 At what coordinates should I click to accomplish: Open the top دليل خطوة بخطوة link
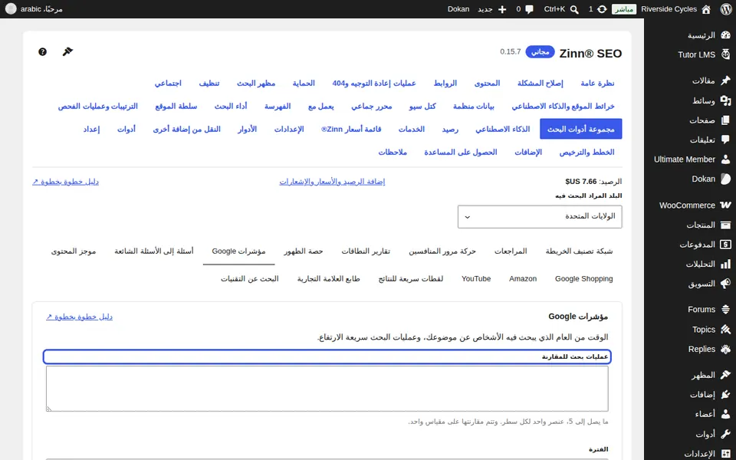point(65,182)
